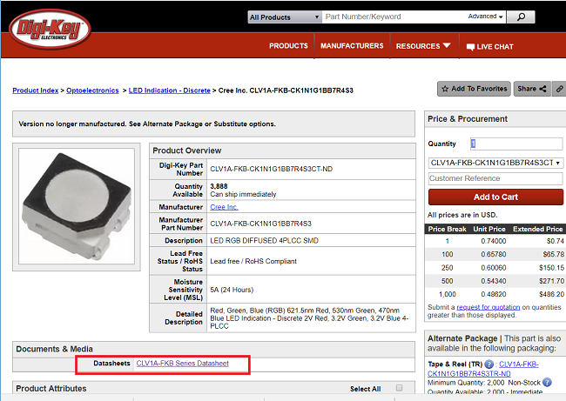The height and width of the screenshot is (401, 566).
Task: Click Add To Favorites button
Action: click(x=474, y=89)
